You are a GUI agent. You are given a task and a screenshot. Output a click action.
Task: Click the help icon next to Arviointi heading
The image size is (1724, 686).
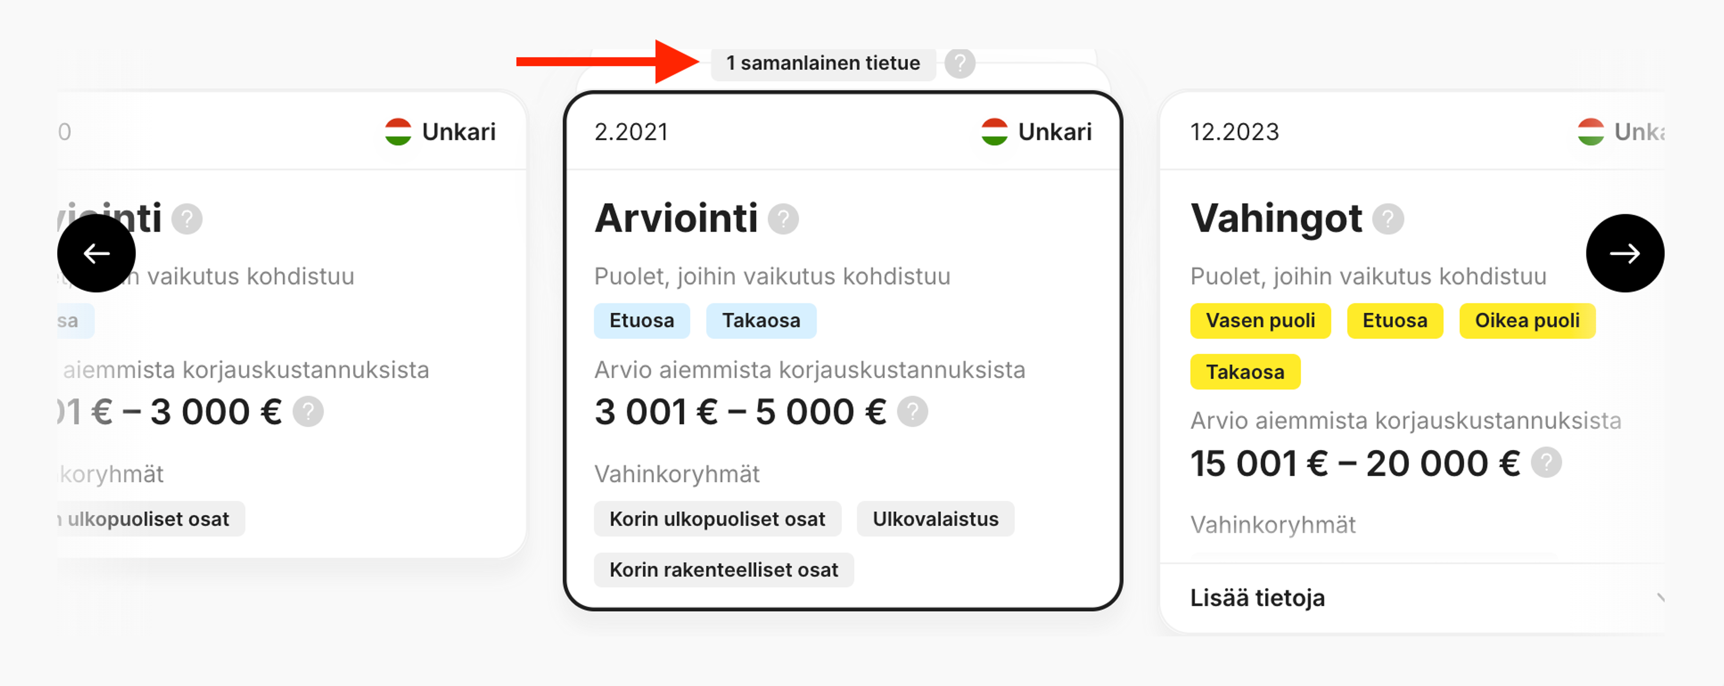784,218
